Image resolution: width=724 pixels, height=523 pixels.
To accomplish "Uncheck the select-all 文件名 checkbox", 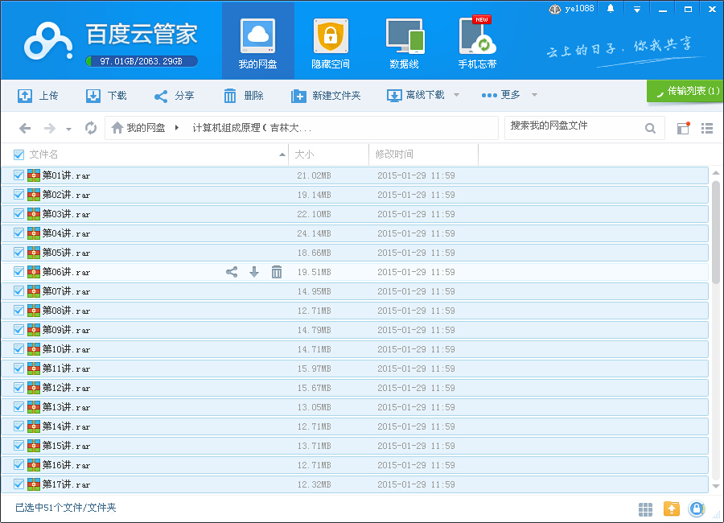I will coord(19,154).
